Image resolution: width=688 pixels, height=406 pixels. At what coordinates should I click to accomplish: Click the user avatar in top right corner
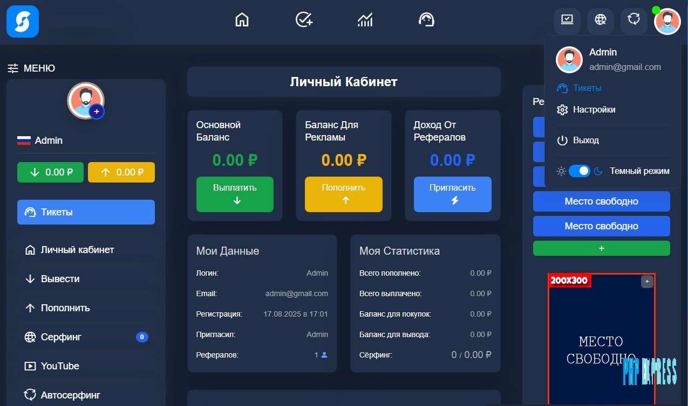667,22
